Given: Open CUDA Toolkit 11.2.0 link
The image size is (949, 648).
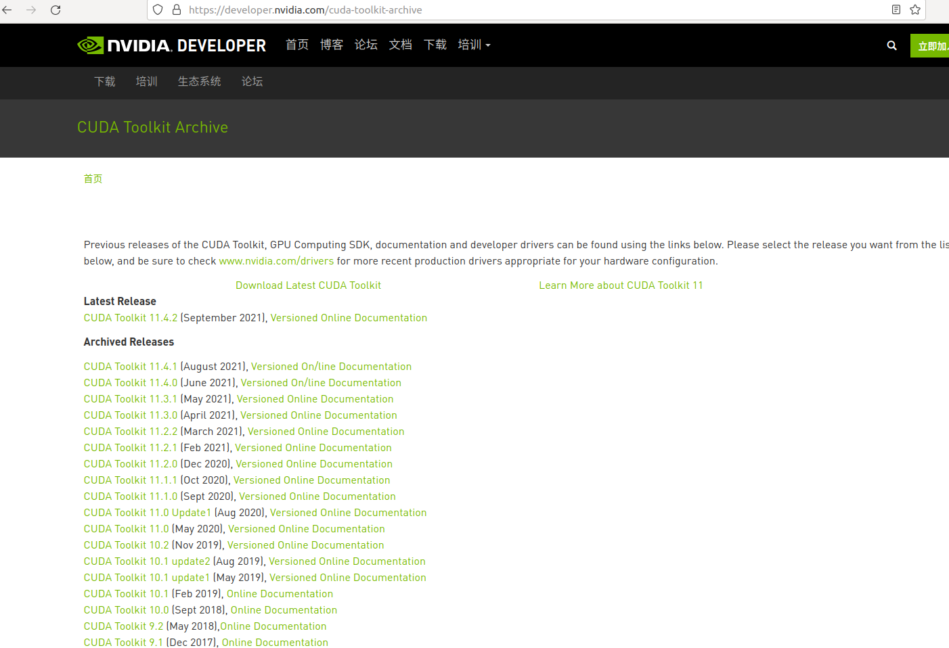Looking at the screenshot, I should 131,464.
